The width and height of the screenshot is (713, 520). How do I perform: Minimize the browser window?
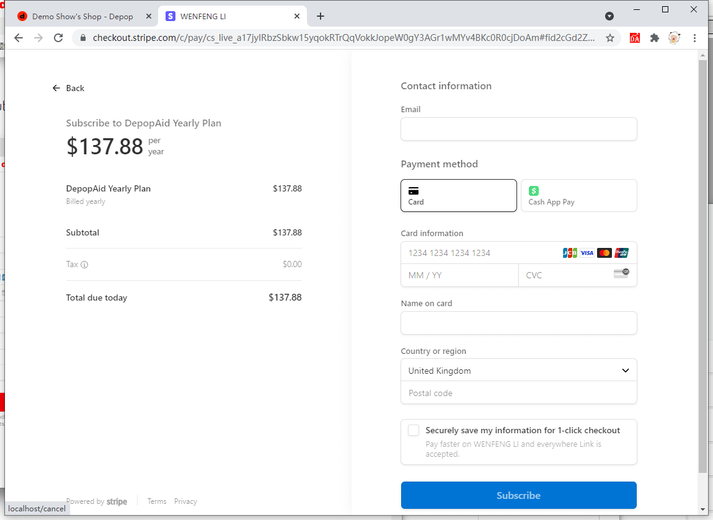[637, 9]
